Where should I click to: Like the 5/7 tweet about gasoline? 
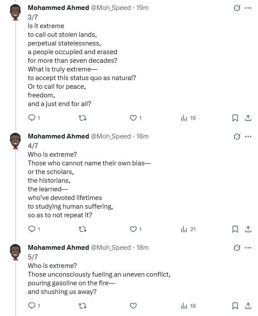click(x=133, y=306)
